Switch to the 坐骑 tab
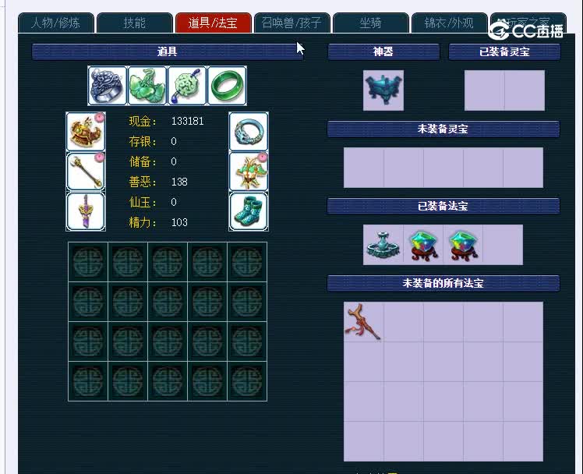 click(371, 23)
